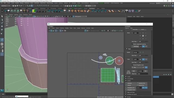Click the blue selected item in the right panel
Screen dimensions: 174x98
coord(156,77)
